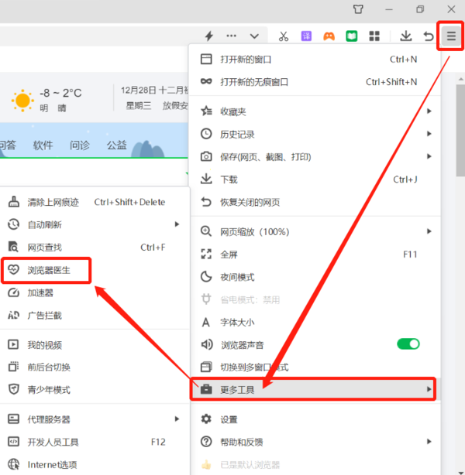
Task: Expand the 历史记录 submenu arrow
Action: pyautogui.click(x=429, y=134)
